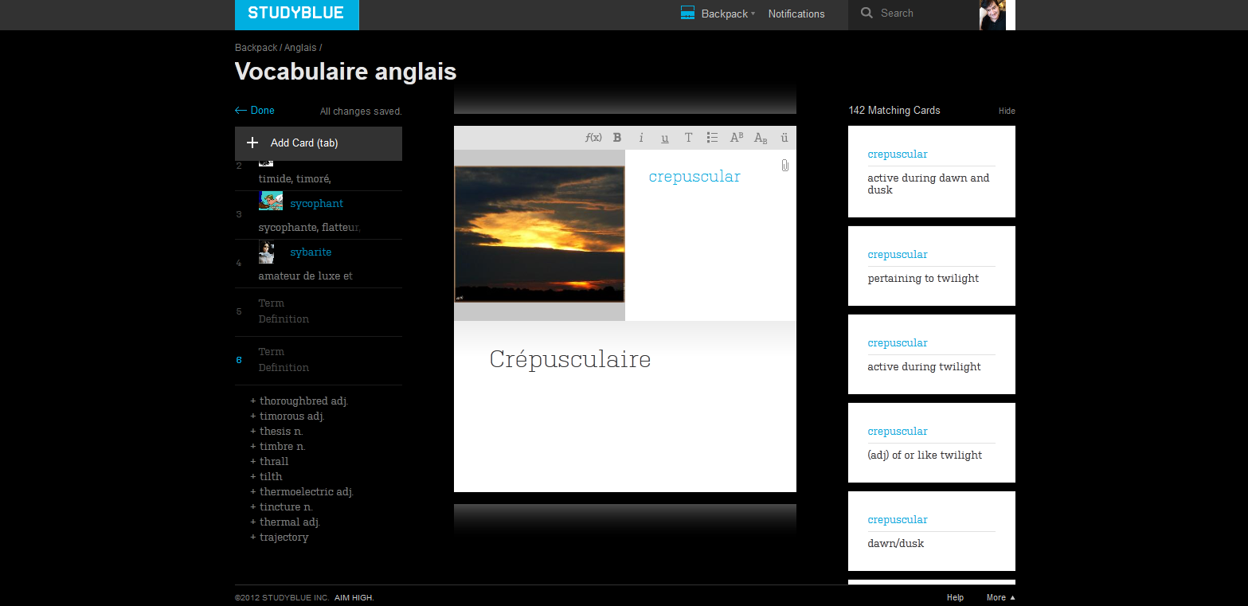Click the f(x) formula icon in the card toolbar

click(x=593, y=137)
